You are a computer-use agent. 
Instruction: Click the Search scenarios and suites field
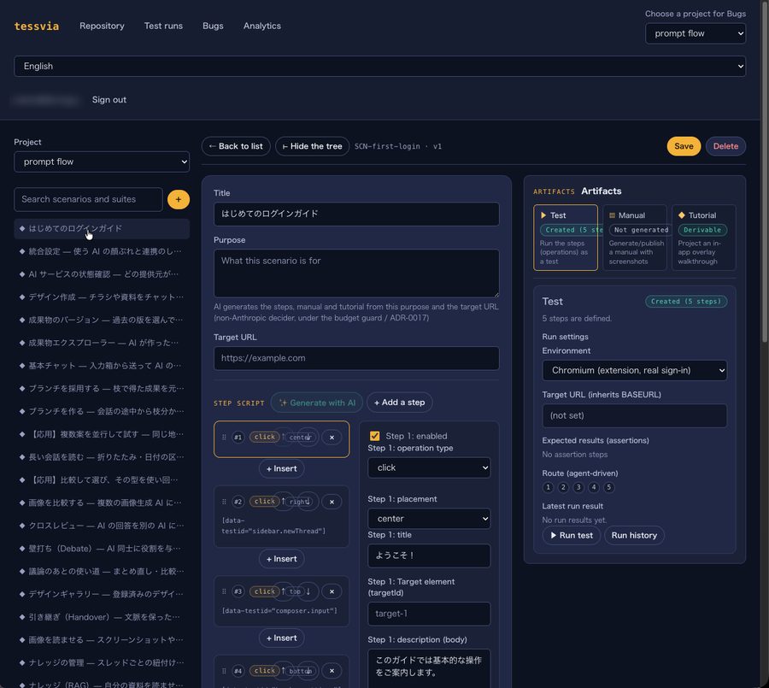pyautogui.click(x=88, y=199)
